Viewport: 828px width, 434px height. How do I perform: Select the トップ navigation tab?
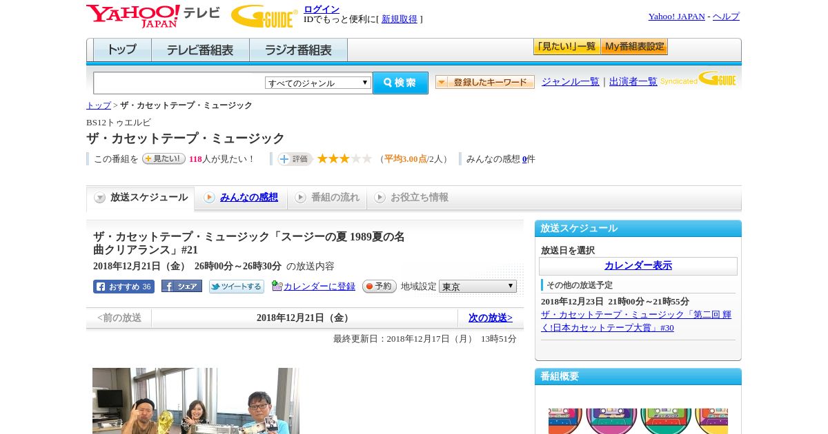pos(122,50)
